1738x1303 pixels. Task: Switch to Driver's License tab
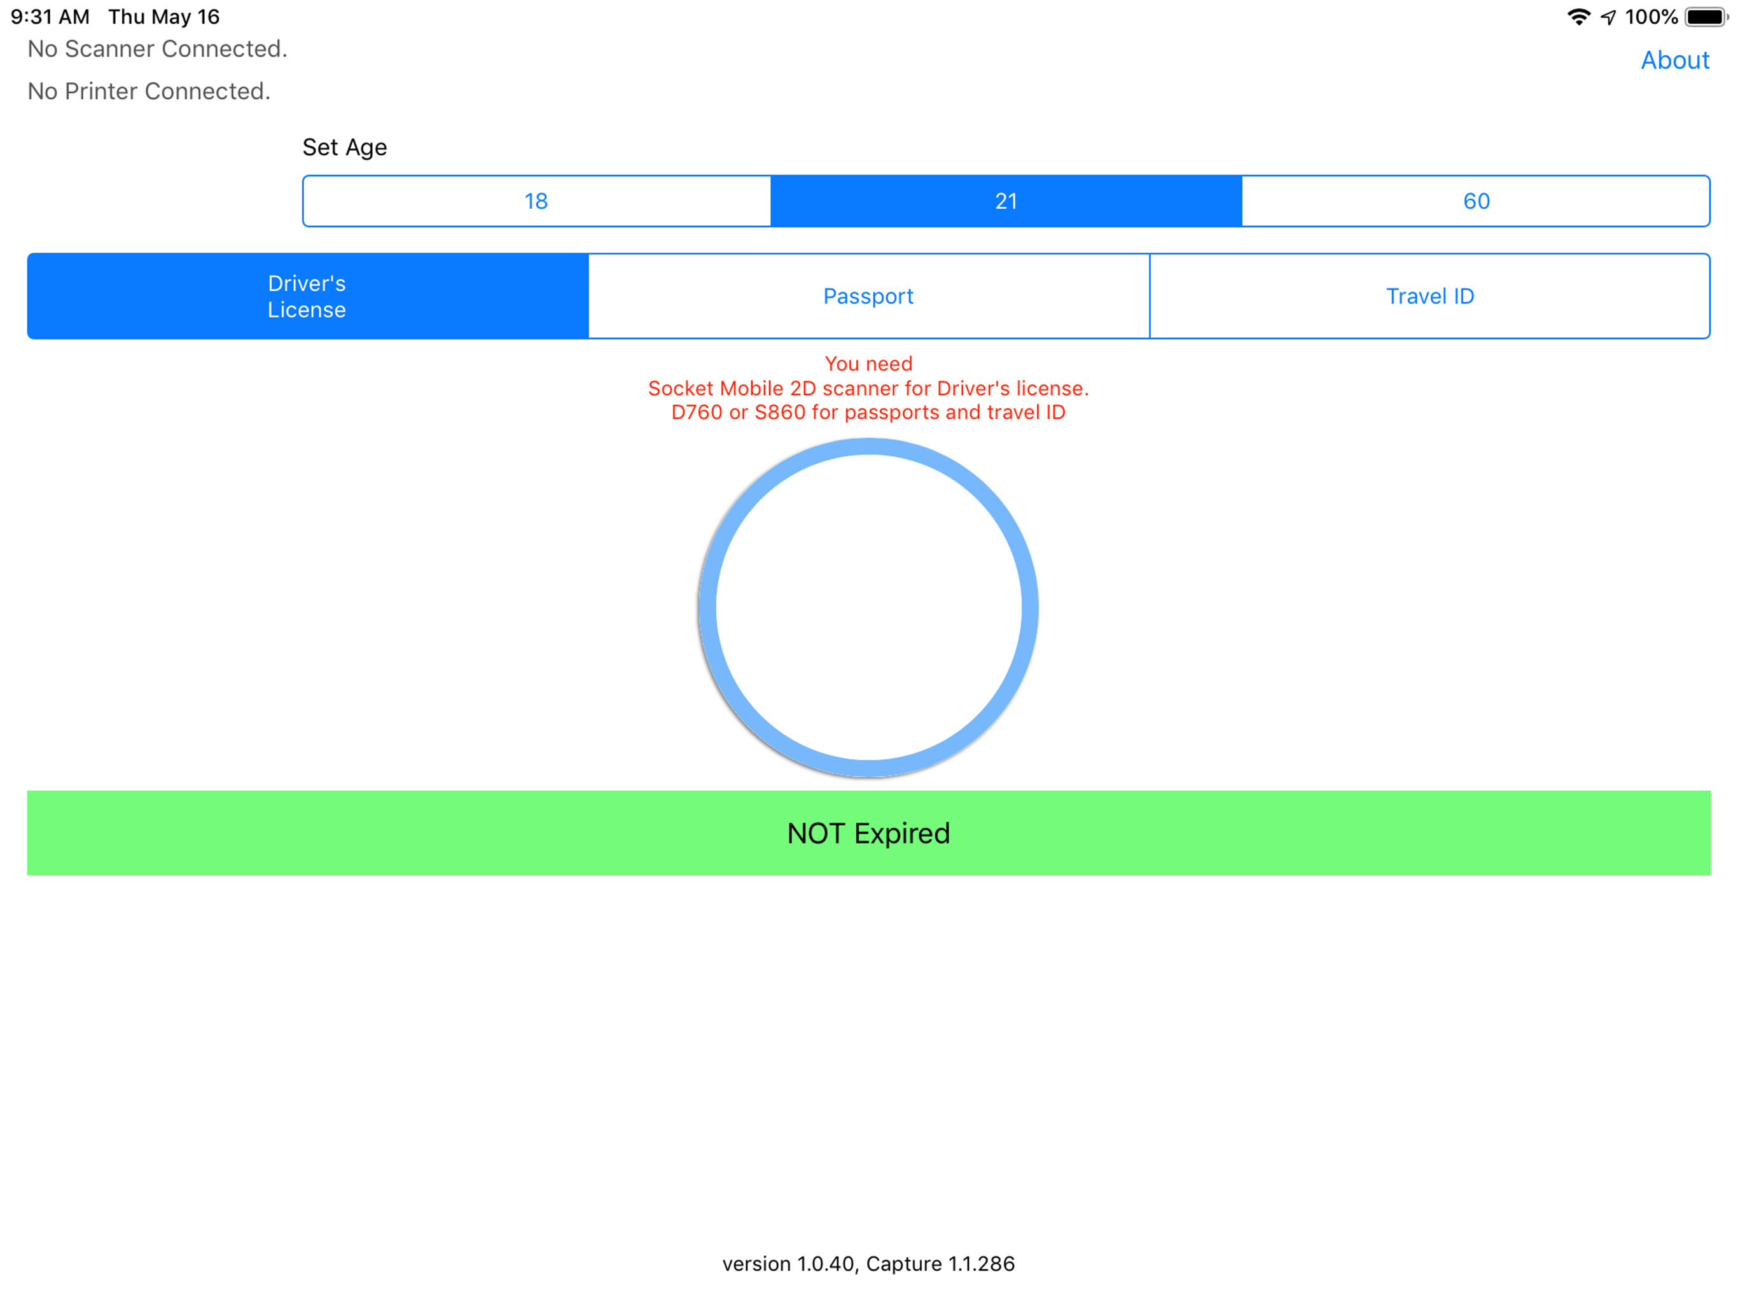click(x=307, y=296)
